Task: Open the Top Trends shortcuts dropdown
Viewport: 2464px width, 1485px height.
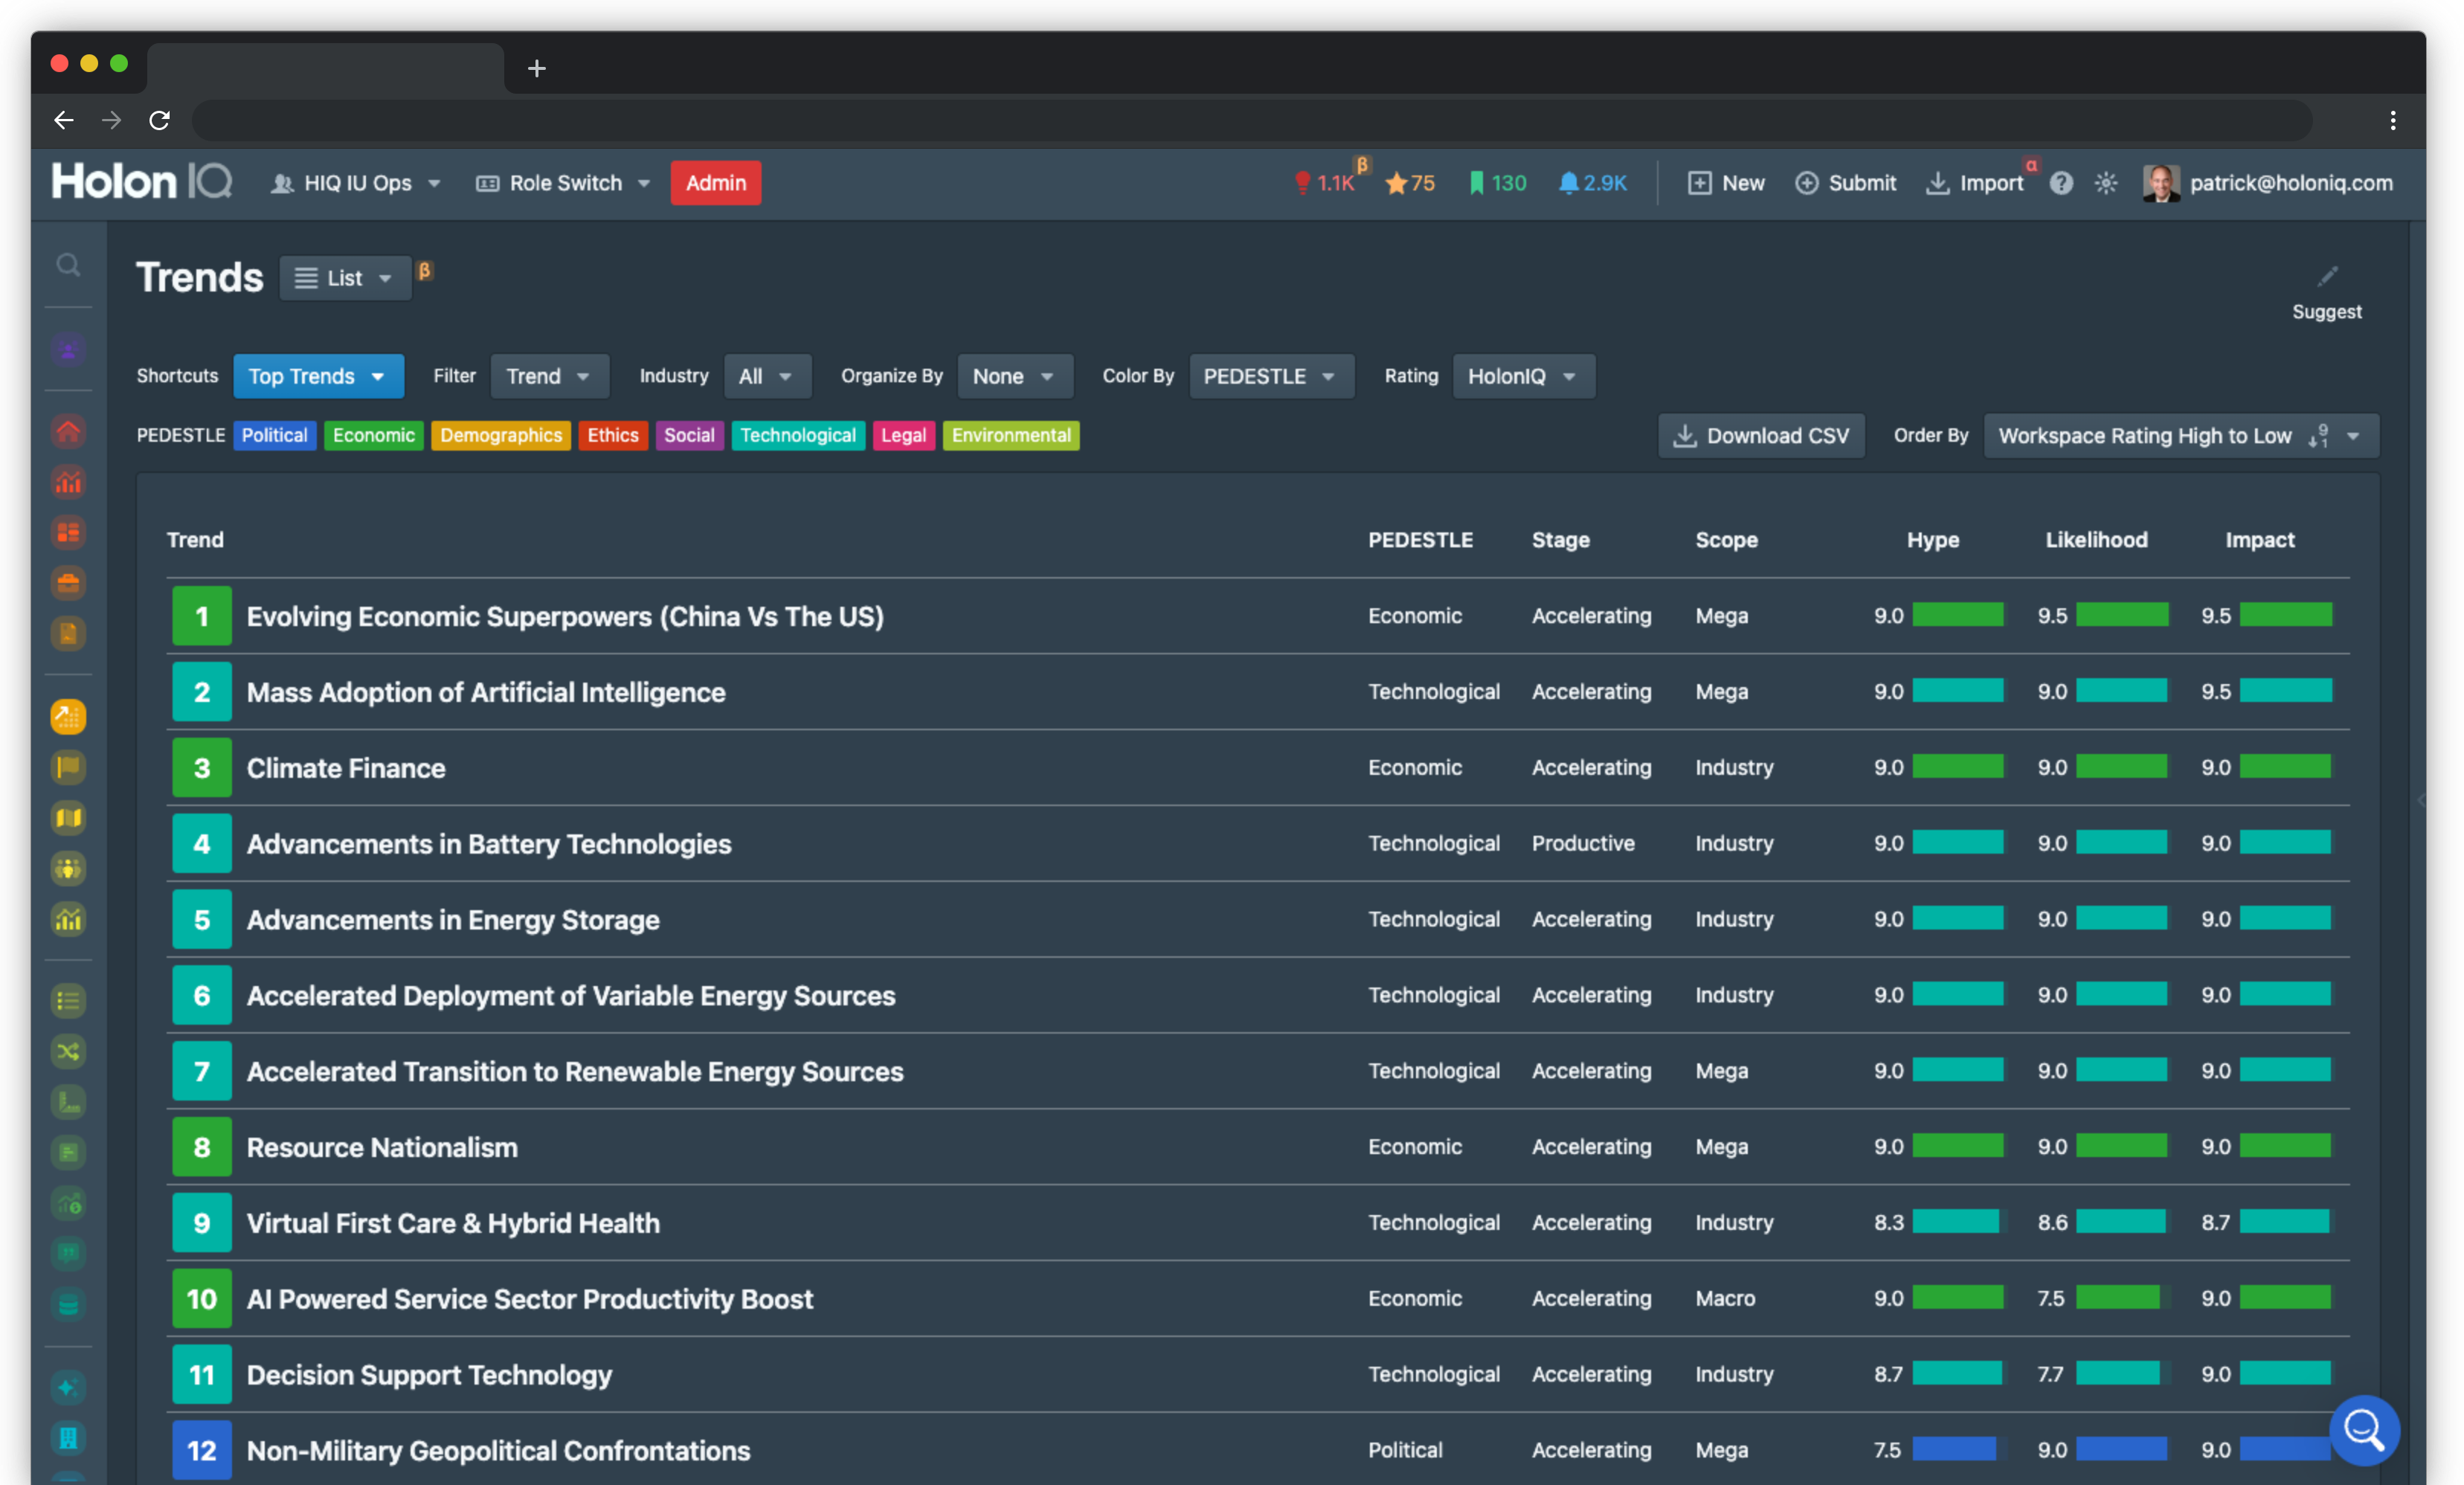Action: point(317,376)
